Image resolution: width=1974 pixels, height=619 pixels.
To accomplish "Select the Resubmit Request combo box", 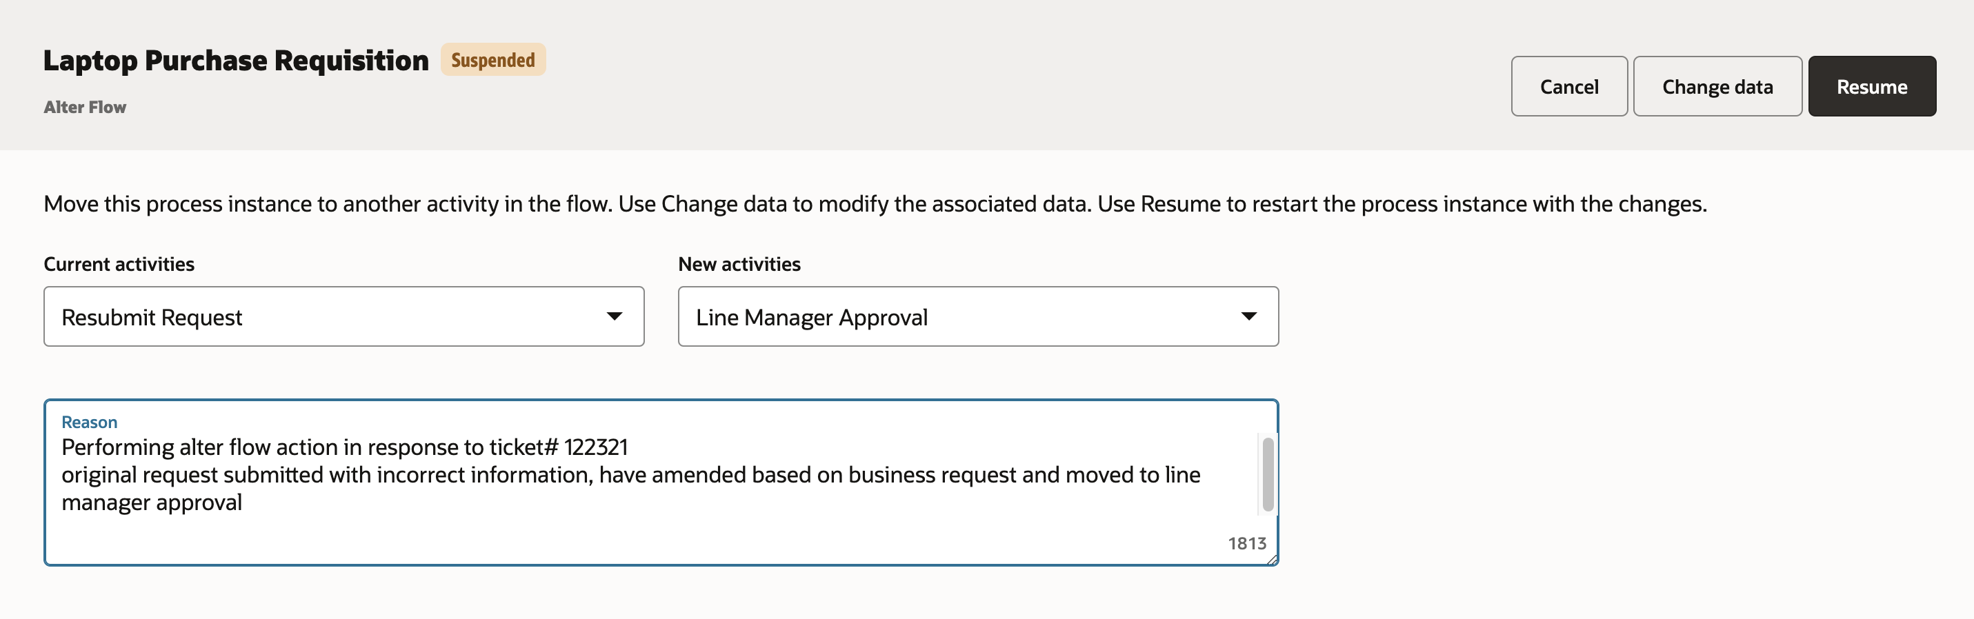I will tap(322, 316).
